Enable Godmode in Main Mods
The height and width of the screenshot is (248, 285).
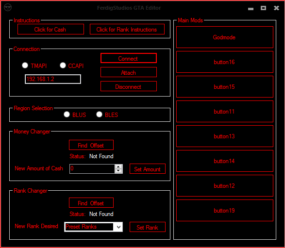(x=225, y=37)
